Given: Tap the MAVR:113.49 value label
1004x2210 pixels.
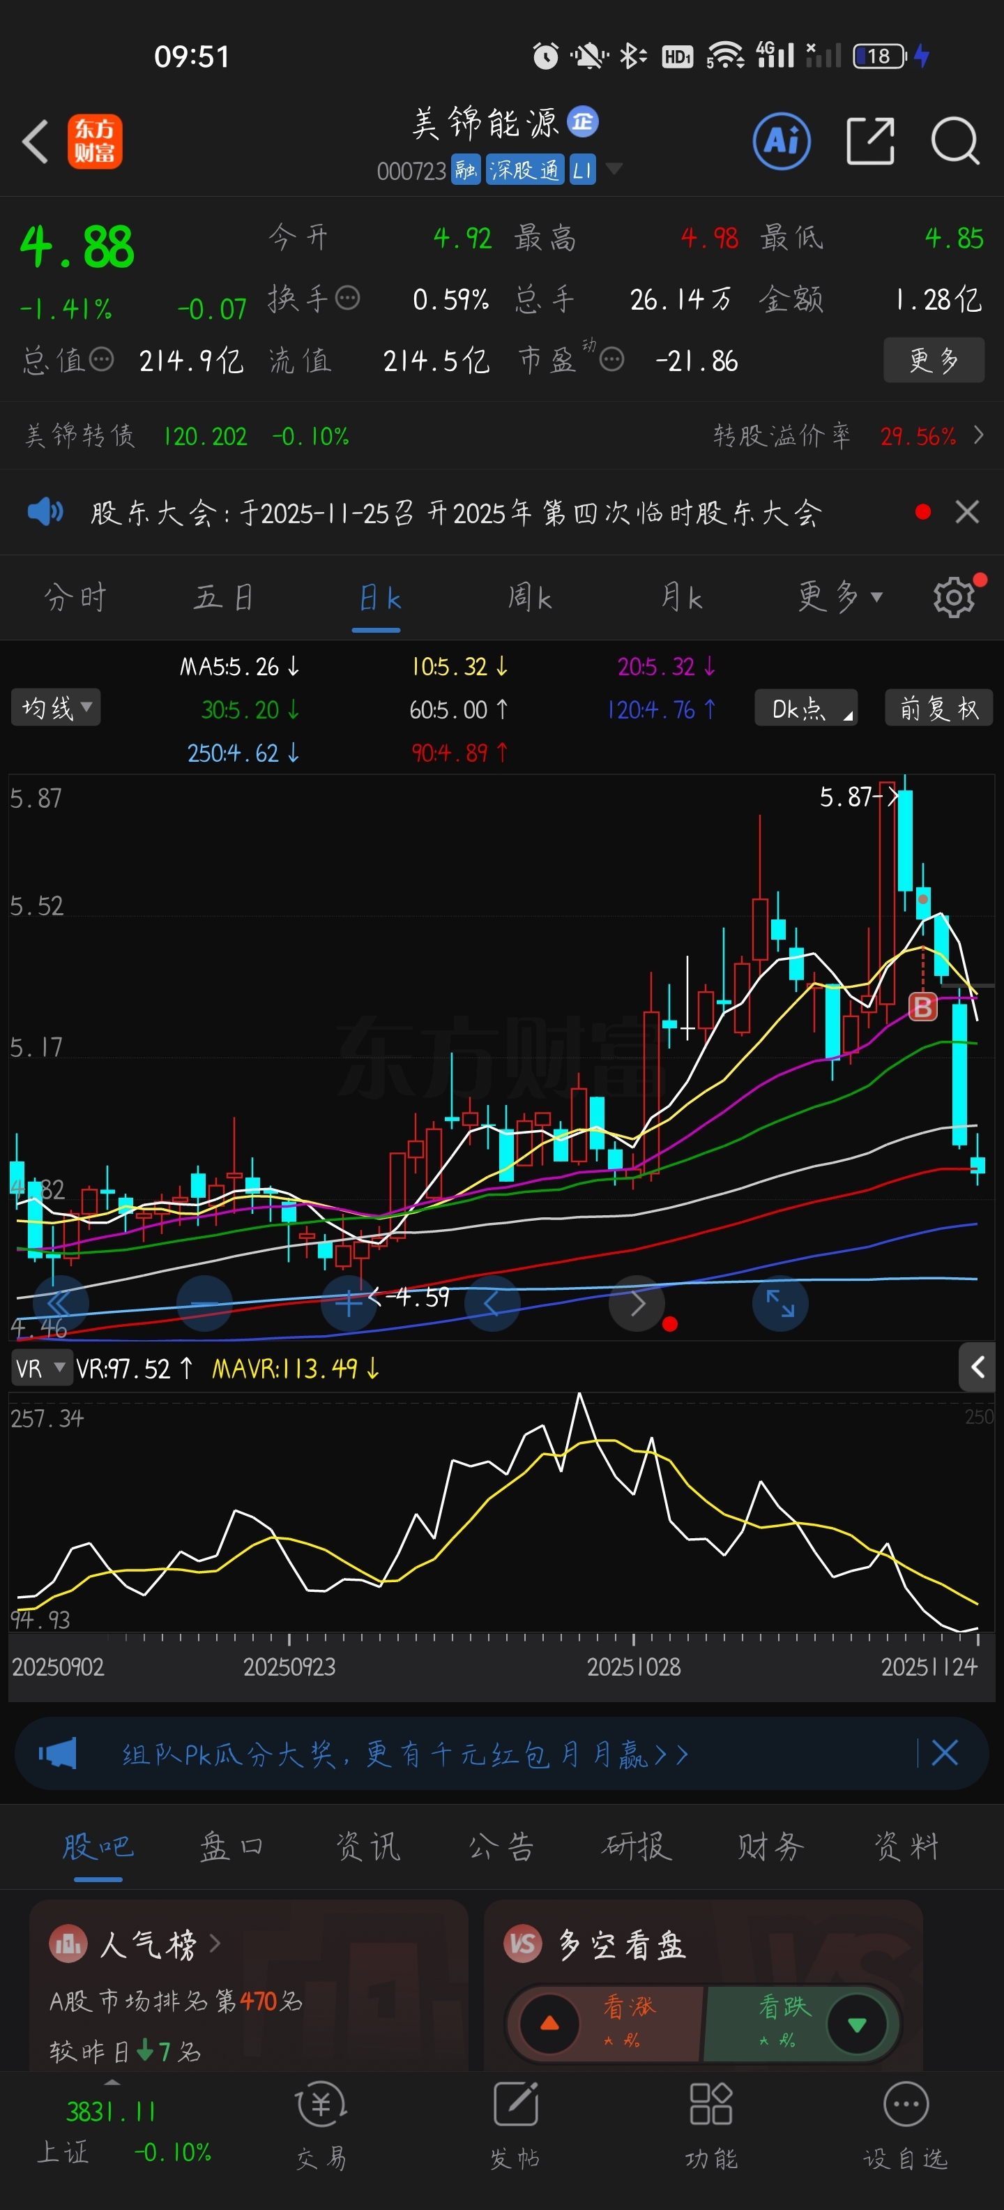Looking at the screenshot, I should [296, 1367].
